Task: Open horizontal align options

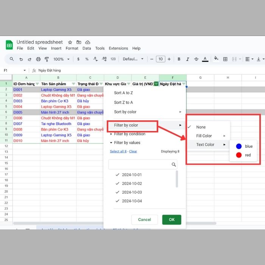Action: [x=249, y=59]
